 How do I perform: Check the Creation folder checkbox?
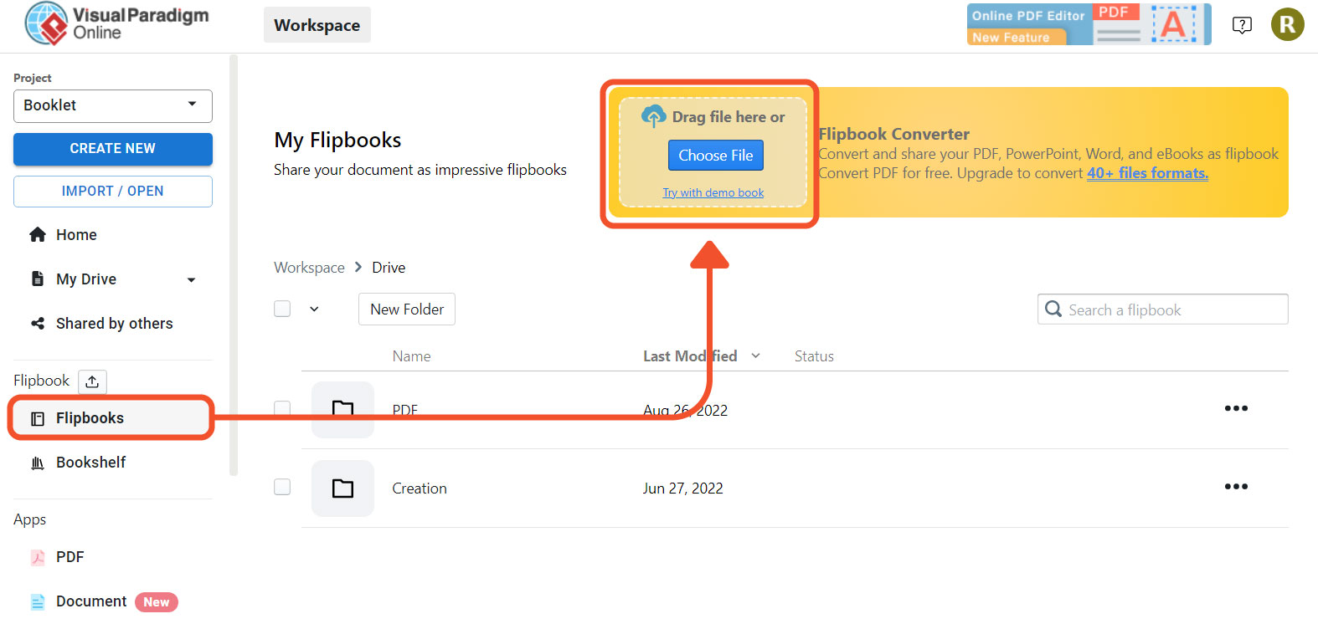click(x=282, y=487)
